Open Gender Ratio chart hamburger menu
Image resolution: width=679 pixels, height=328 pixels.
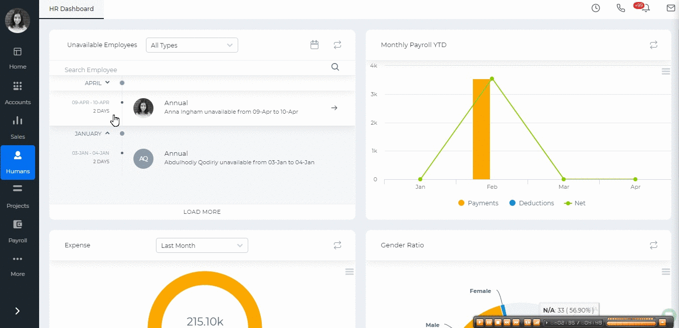click(666, 272)
